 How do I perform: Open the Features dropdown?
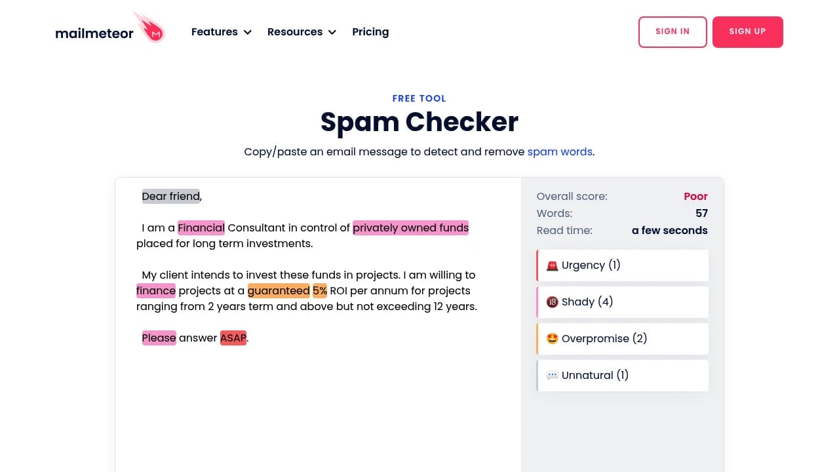(221, 31)
